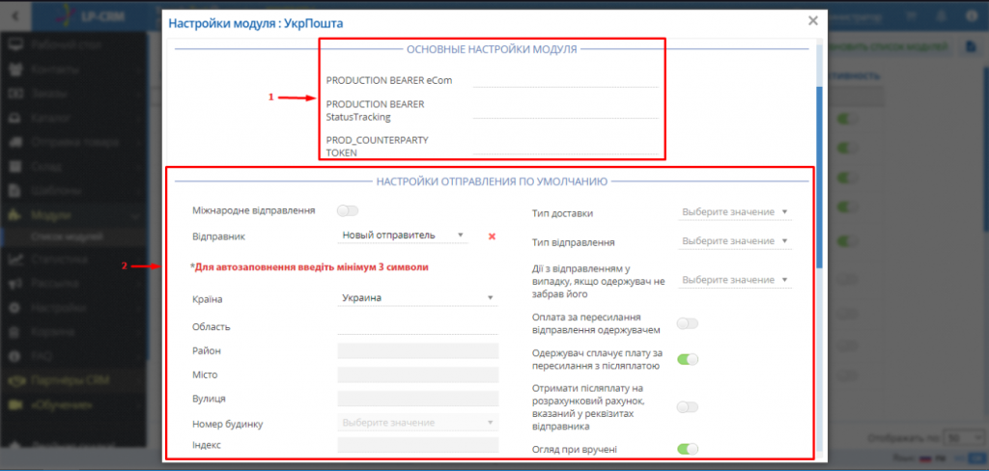Disable Одержувач сплачує плату за пересилання
The width and height of the screenshot is (989, 471).
point(688,359)
